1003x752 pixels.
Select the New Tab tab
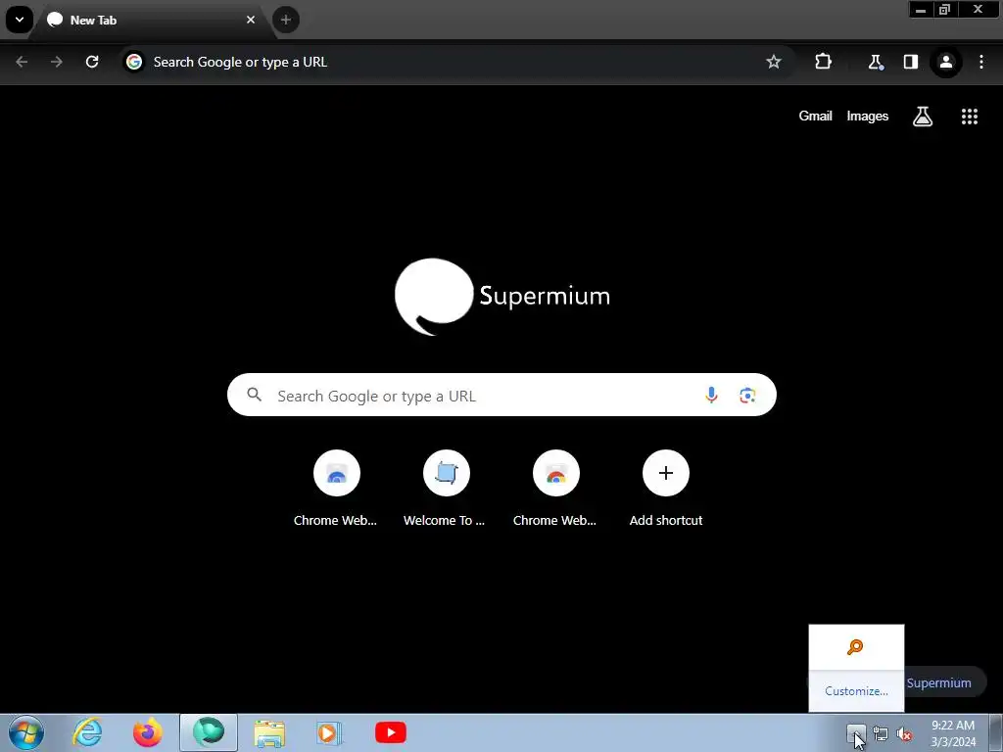[150, 20]
